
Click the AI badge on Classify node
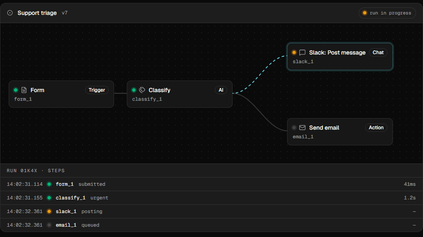tap(221, 90)
